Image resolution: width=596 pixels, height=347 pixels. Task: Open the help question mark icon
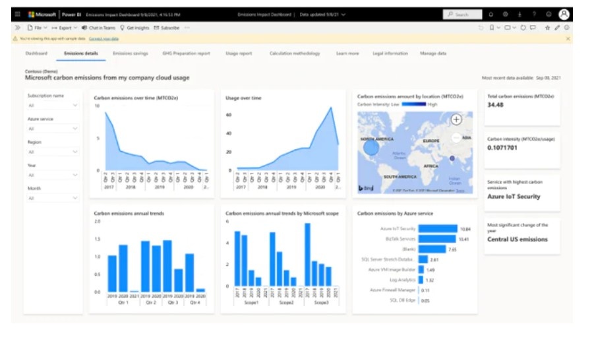pyautogui.click(x=534, y=15)
